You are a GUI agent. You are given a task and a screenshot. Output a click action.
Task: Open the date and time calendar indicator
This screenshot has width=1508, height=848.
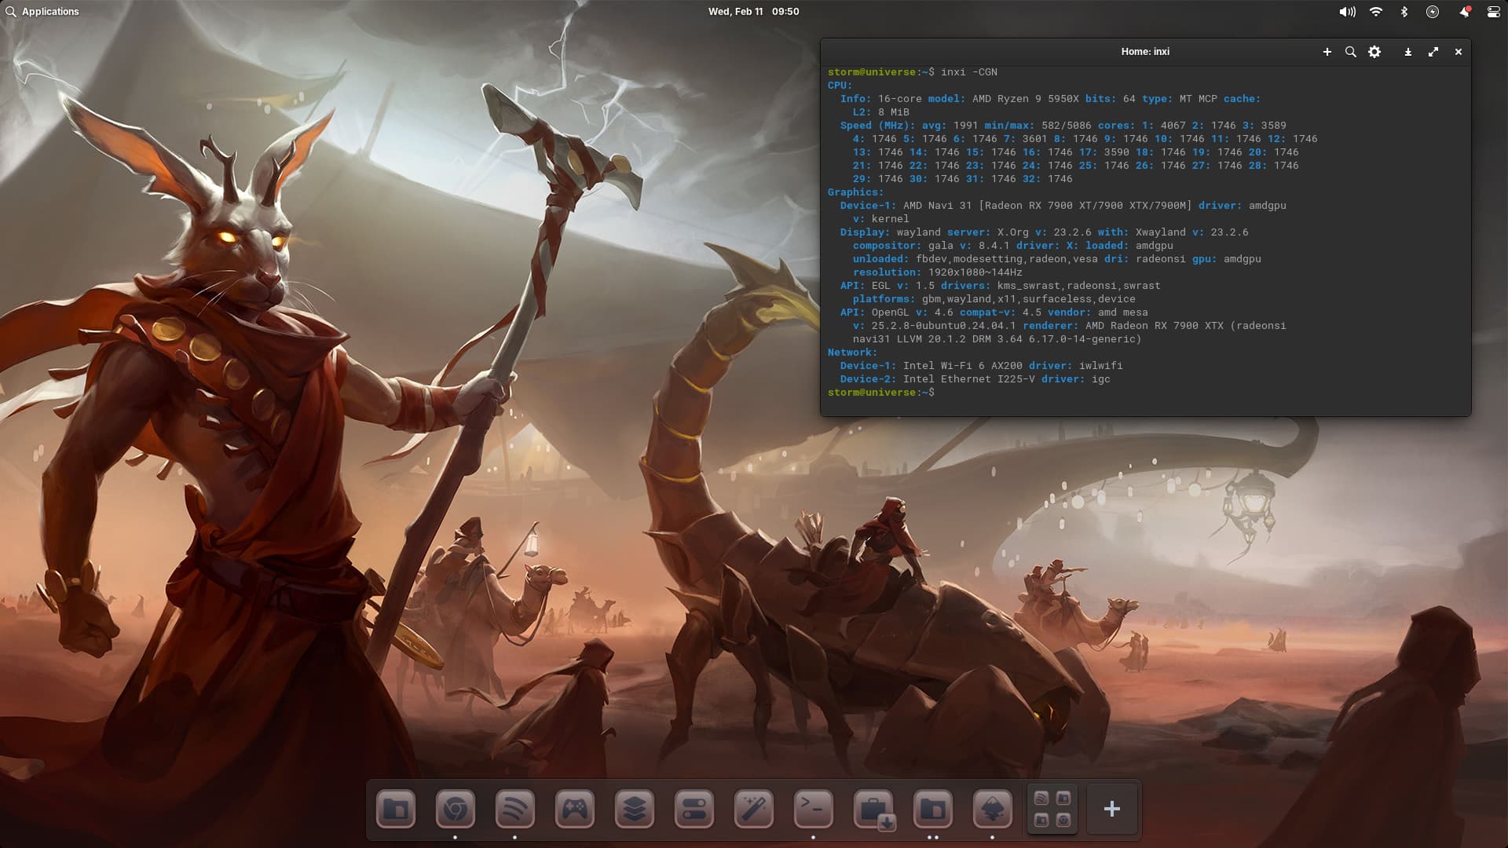(x=753, y=12)
